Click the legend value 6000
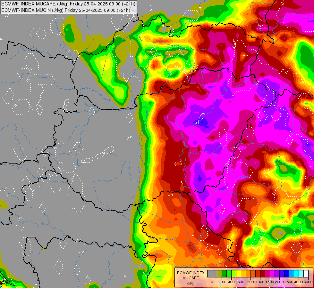This screenshot has width=314, height=288. tap(308, 282)
